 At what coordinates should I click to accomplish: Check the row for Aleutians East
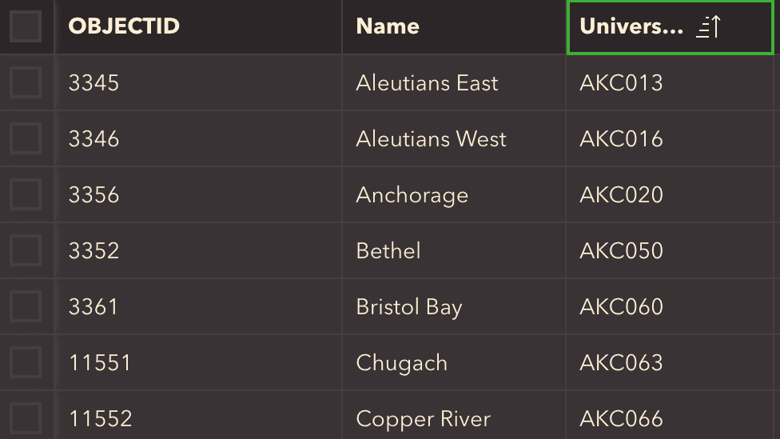(26, 82)
